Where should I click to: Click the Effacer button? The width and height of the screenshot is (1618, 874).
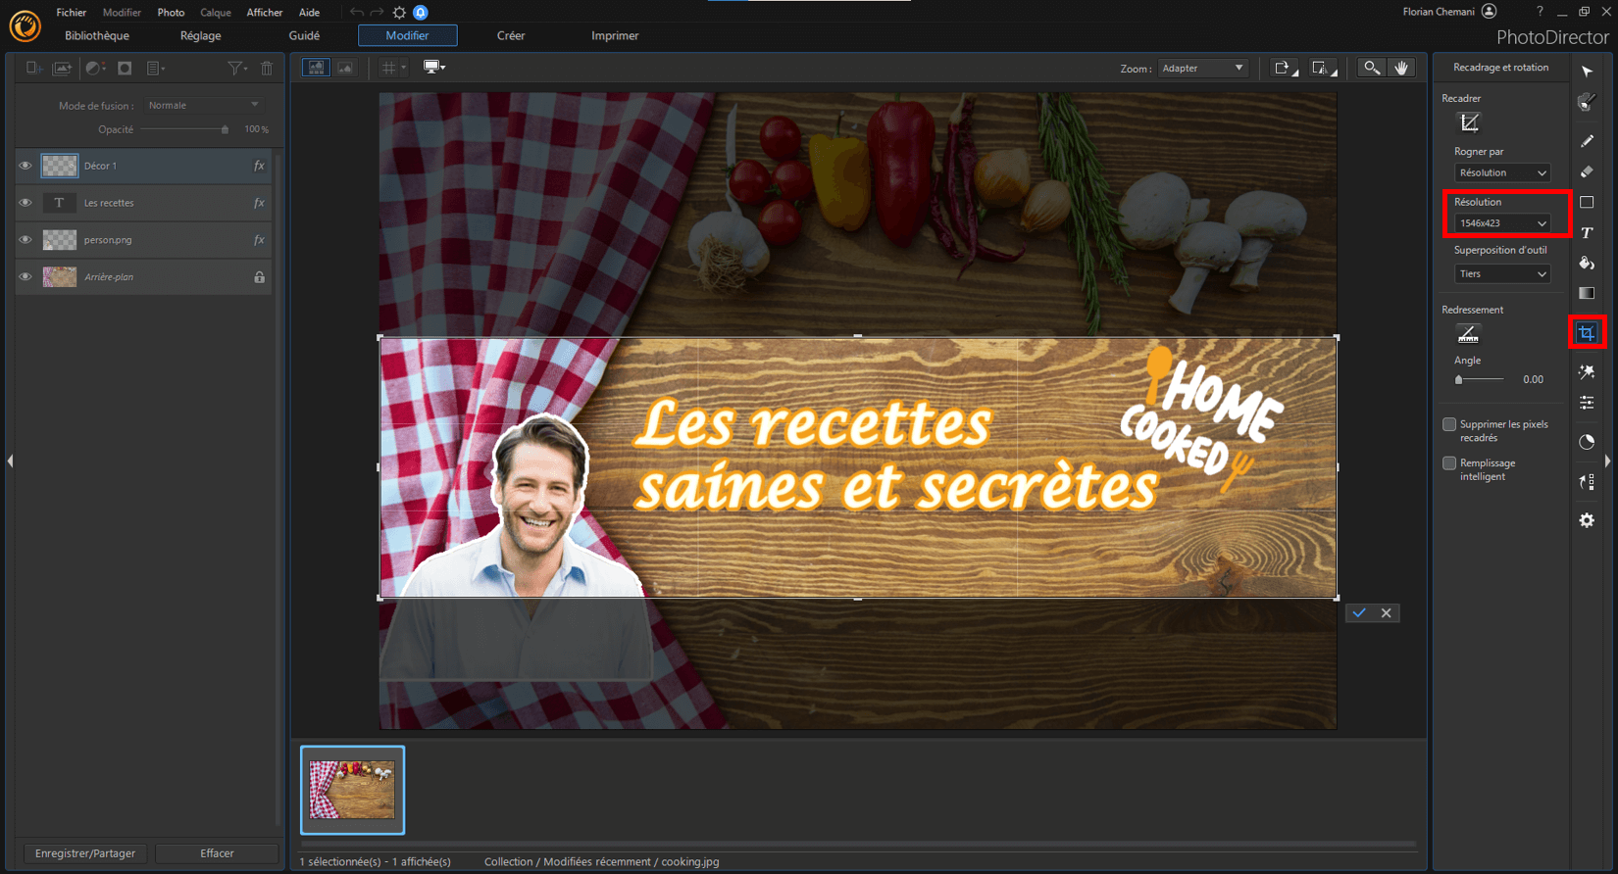[217, 853]
